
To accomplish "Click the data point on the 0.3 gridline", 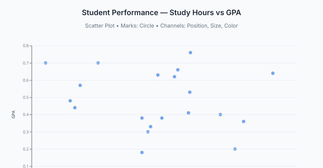I will click(148, 132).
